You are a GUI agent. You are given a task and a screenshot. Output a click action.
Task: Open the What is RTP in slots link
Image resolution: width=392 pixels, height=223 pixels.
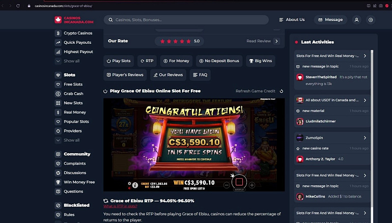click(120, 206)
